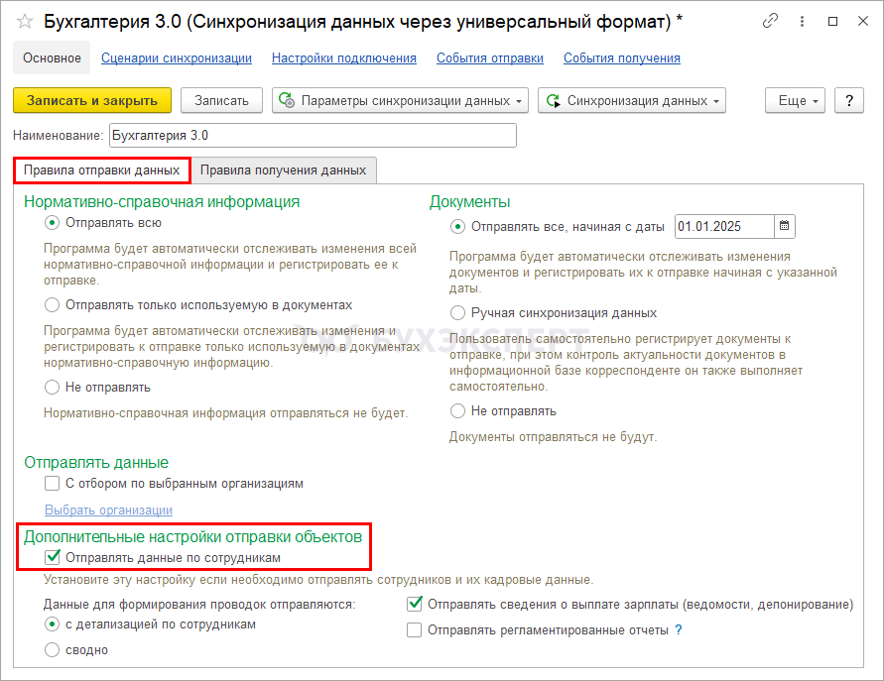Open the calendar picker next to date 01.01.2025

(x=784, y=226)
